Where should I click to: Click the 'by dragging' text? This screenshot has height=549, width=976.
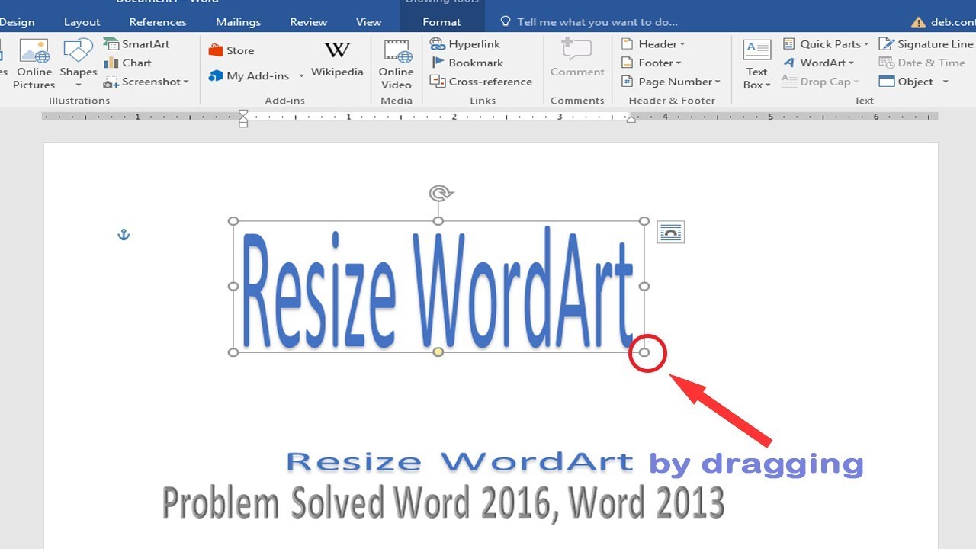(756, 463)
